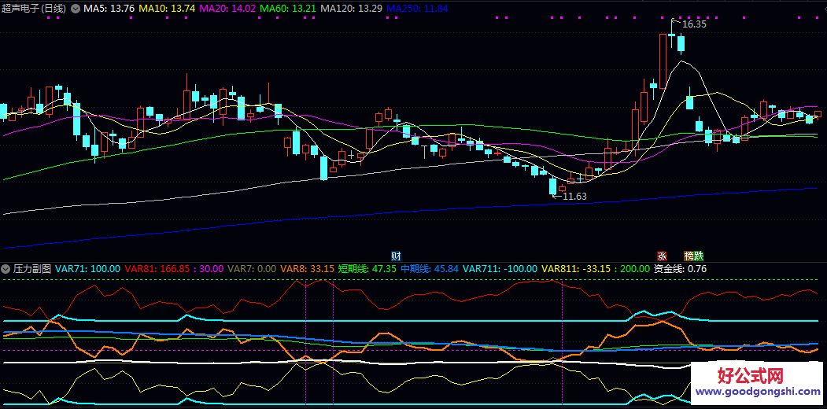Select the 超声电子(日线) chart title
Screen dimensions: 827x409
[x=35, y=9]
